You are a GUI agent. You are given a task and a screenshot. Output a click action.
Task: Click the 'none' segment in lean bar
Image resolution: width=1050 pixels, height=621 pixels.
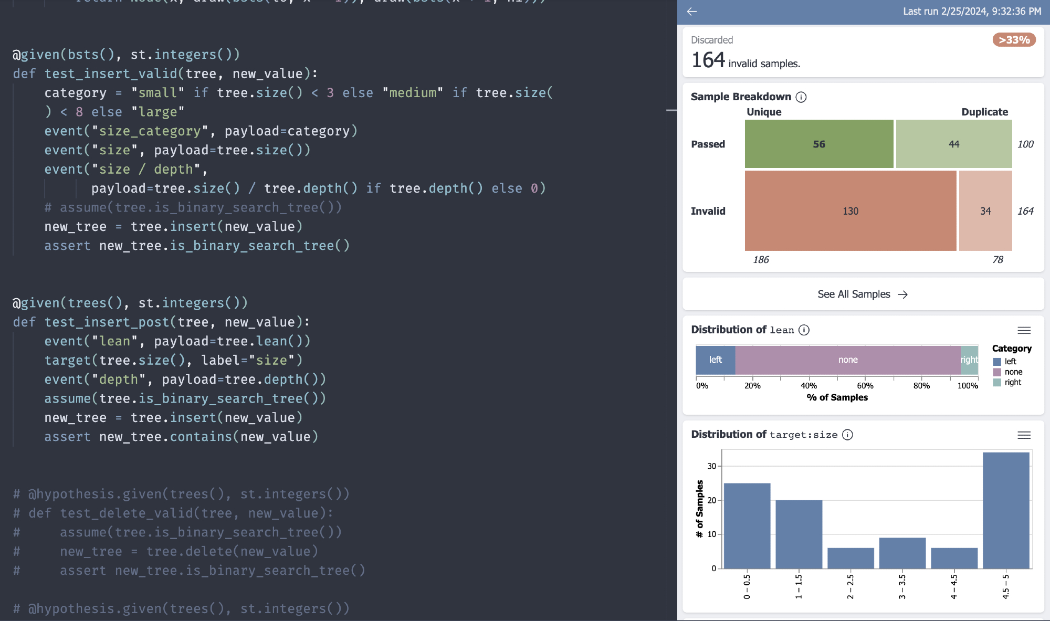[x=847, y=360]
